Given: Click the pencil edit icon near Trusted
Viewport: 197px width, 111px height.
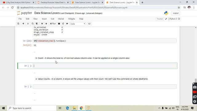Looking at the screenshot, I should point(166,19).
